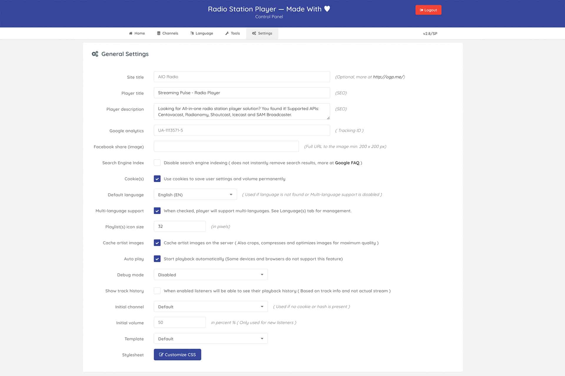565x376 pixels.
Task: Click the heart icon in the header
Action: [327, 9]
